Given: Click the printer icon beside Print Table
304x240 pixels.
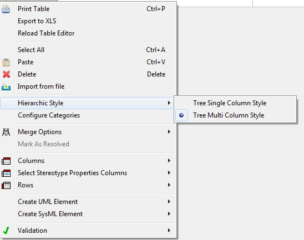Looking at the screenshot, I should (6, 9).
